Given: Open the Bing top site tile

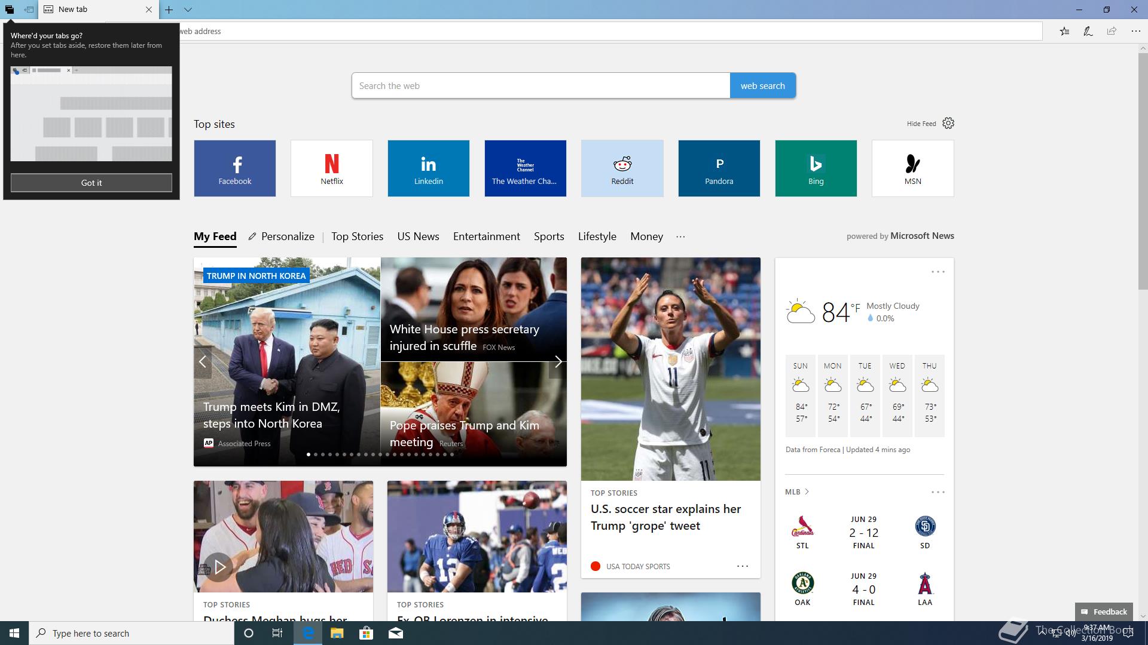Looking at the screenshot, I should coord(816,168).
